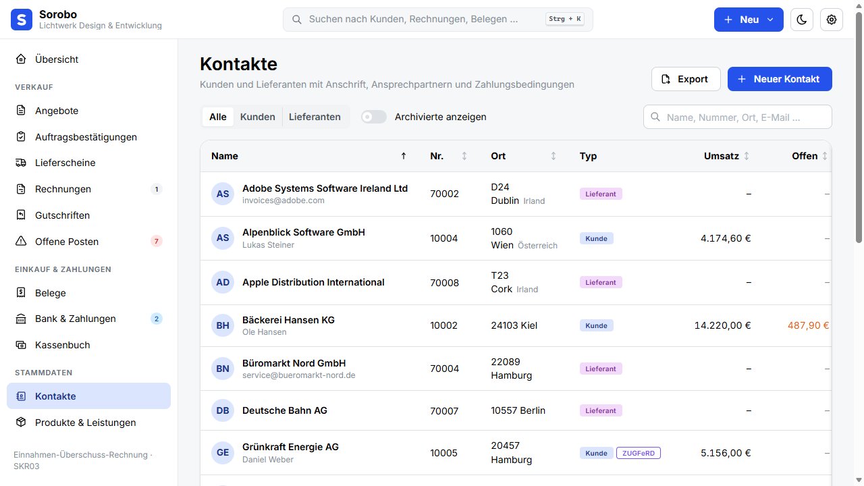Click the Sorobo logo icon

click(x=22, y=20)
